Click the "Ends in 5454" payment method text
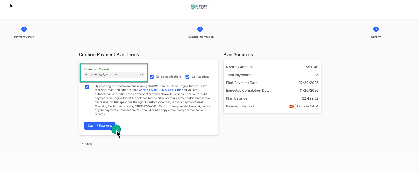Viewport: 419px width, 172px height. coord(307,106)
